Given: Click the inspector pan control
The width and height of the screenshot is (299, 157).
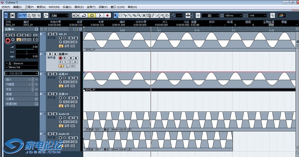Looking at the screenshot, I should [x=27, y=52].
